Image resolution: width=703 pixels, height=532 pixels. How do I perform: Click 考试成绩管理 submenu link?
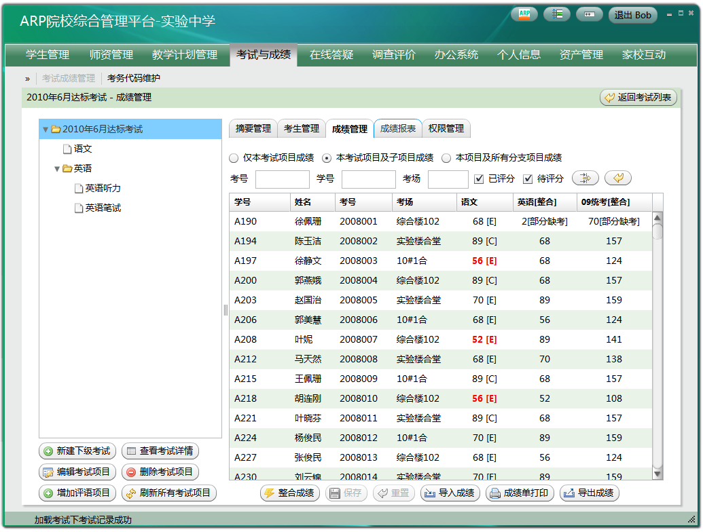pos(69,78)
